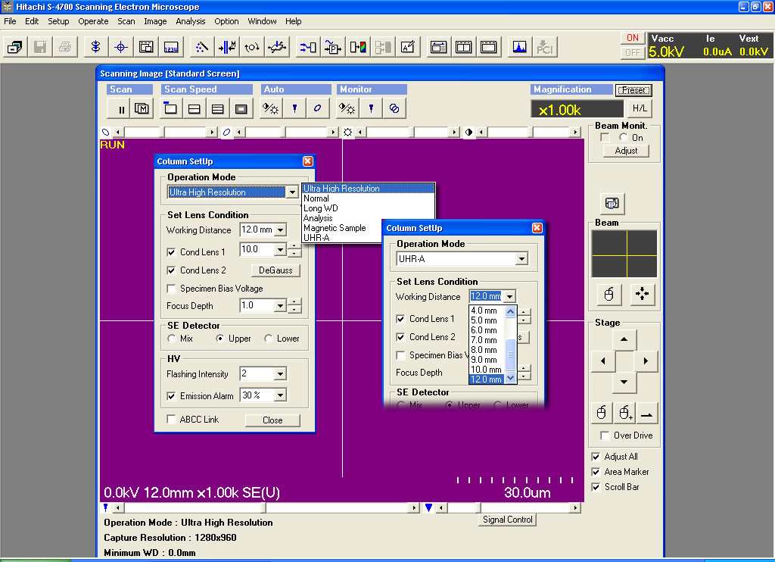Close the Column SetUp dialog with Close button
This screenshot has height=562, width=775.
[x=272, y=420]
